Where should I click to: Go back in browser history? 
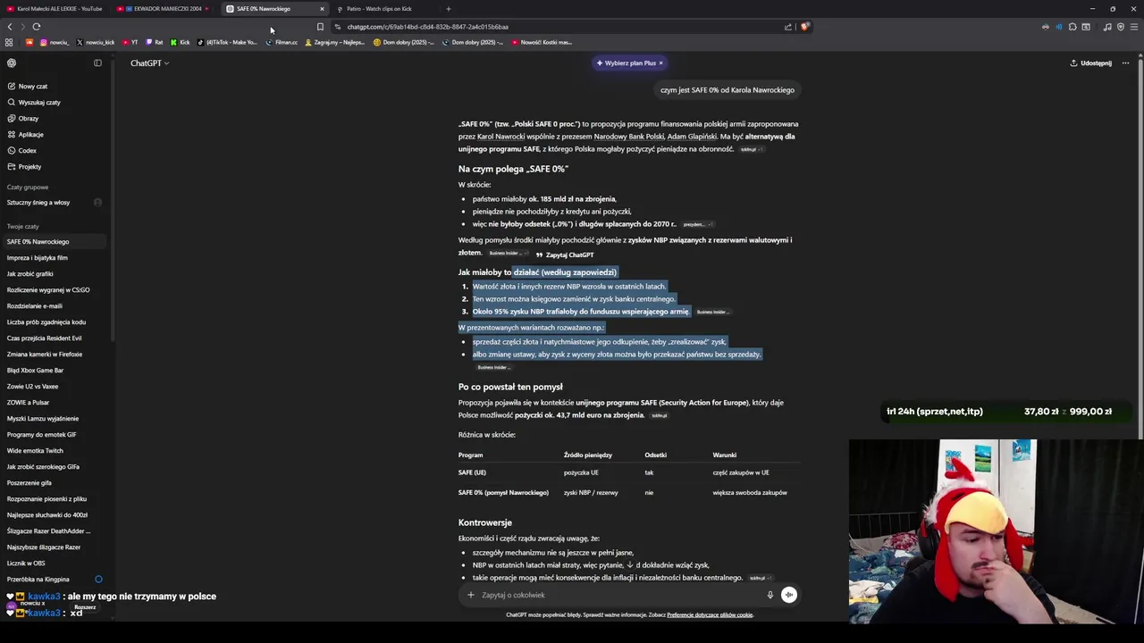tap(10, 27)
